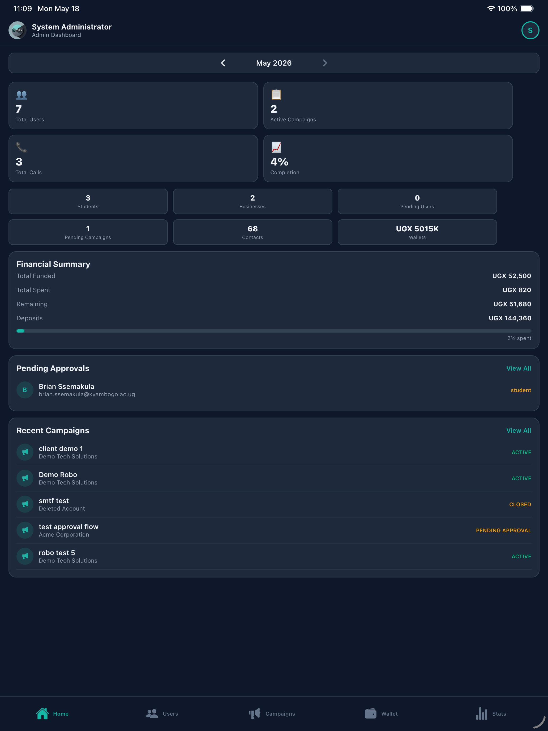
Task: Click the Total Calls phone icon
Action: (22, 147)
